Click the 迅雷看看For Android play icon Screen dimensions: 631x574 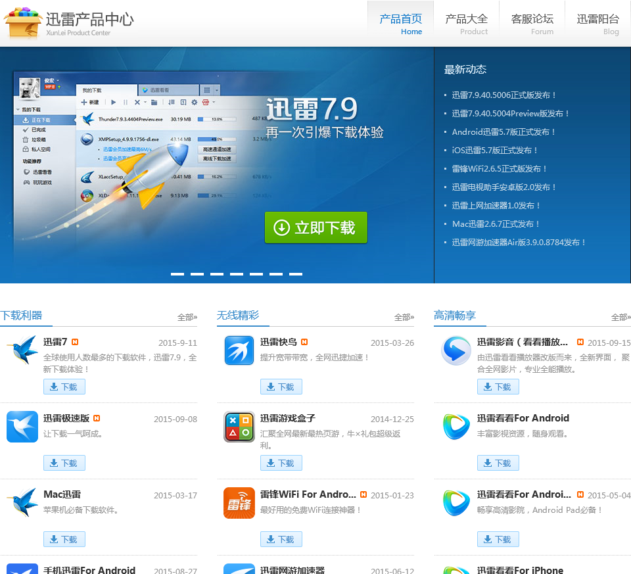pos(456,427)
